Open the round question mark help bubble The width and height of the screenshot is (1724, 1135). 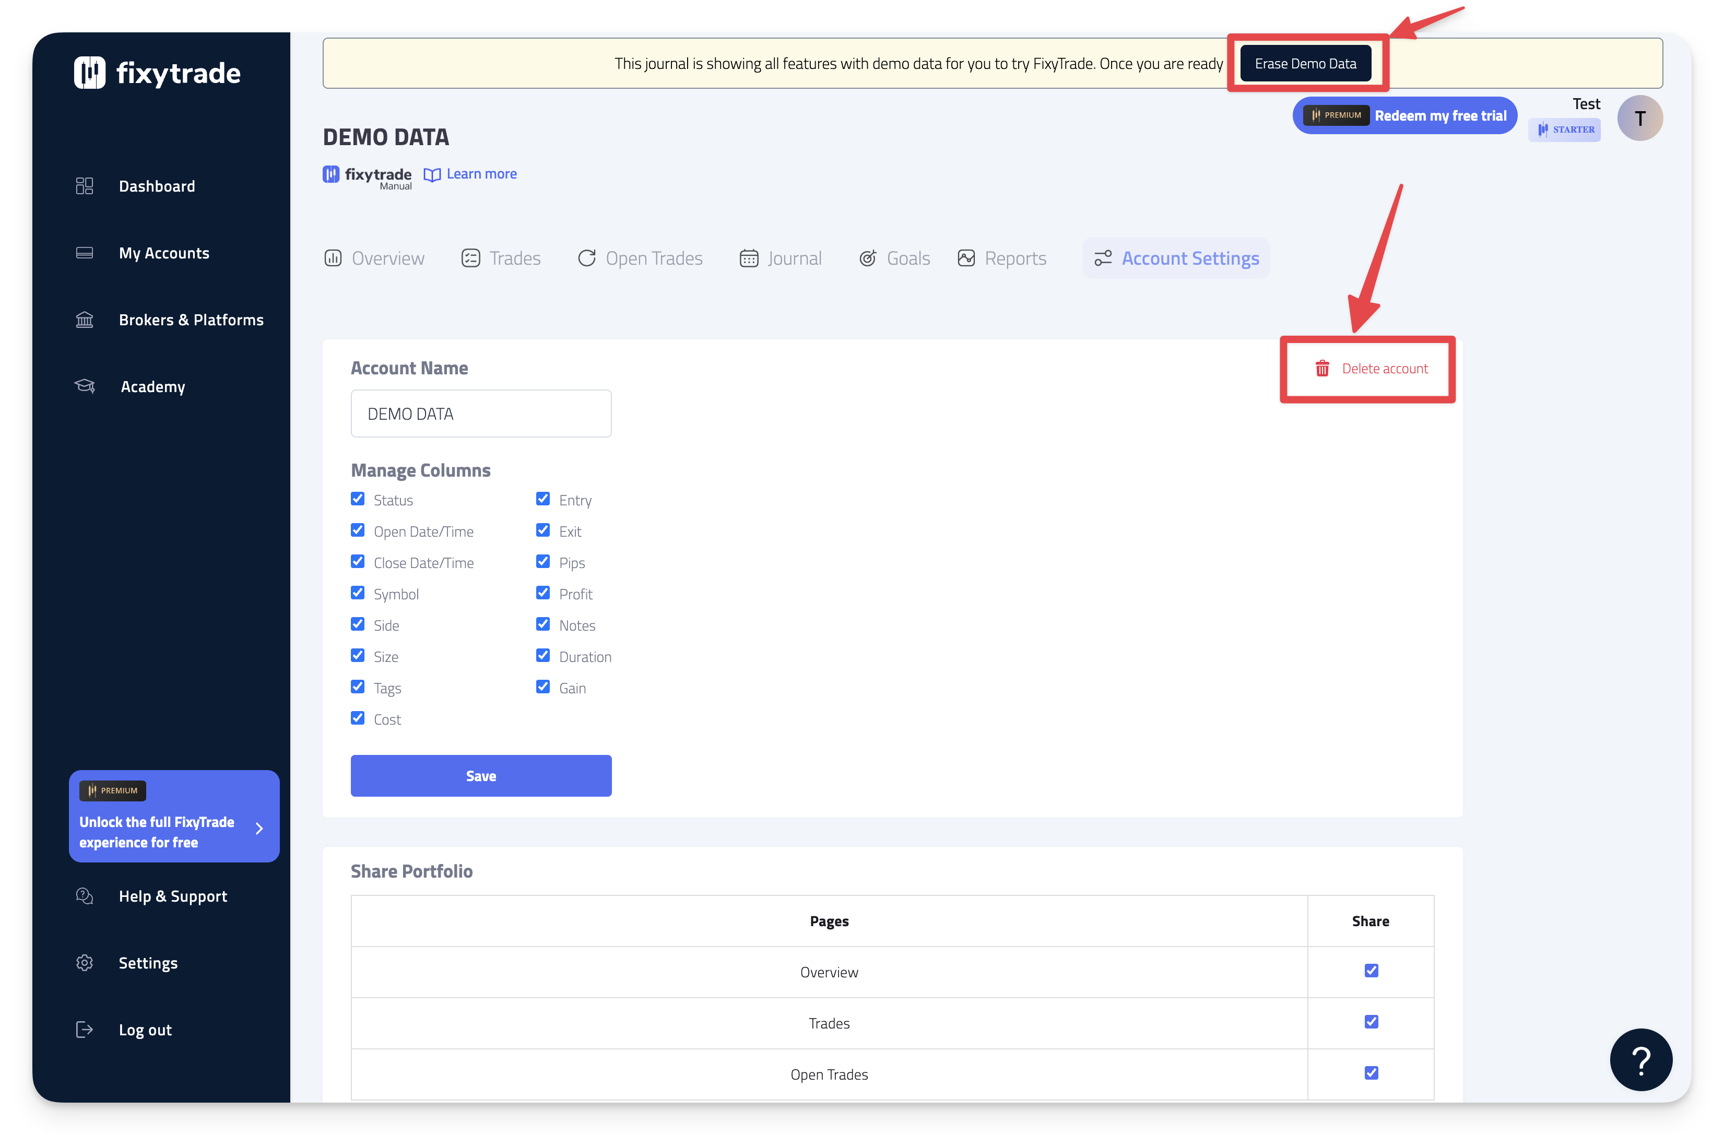pos(1640,1059)
